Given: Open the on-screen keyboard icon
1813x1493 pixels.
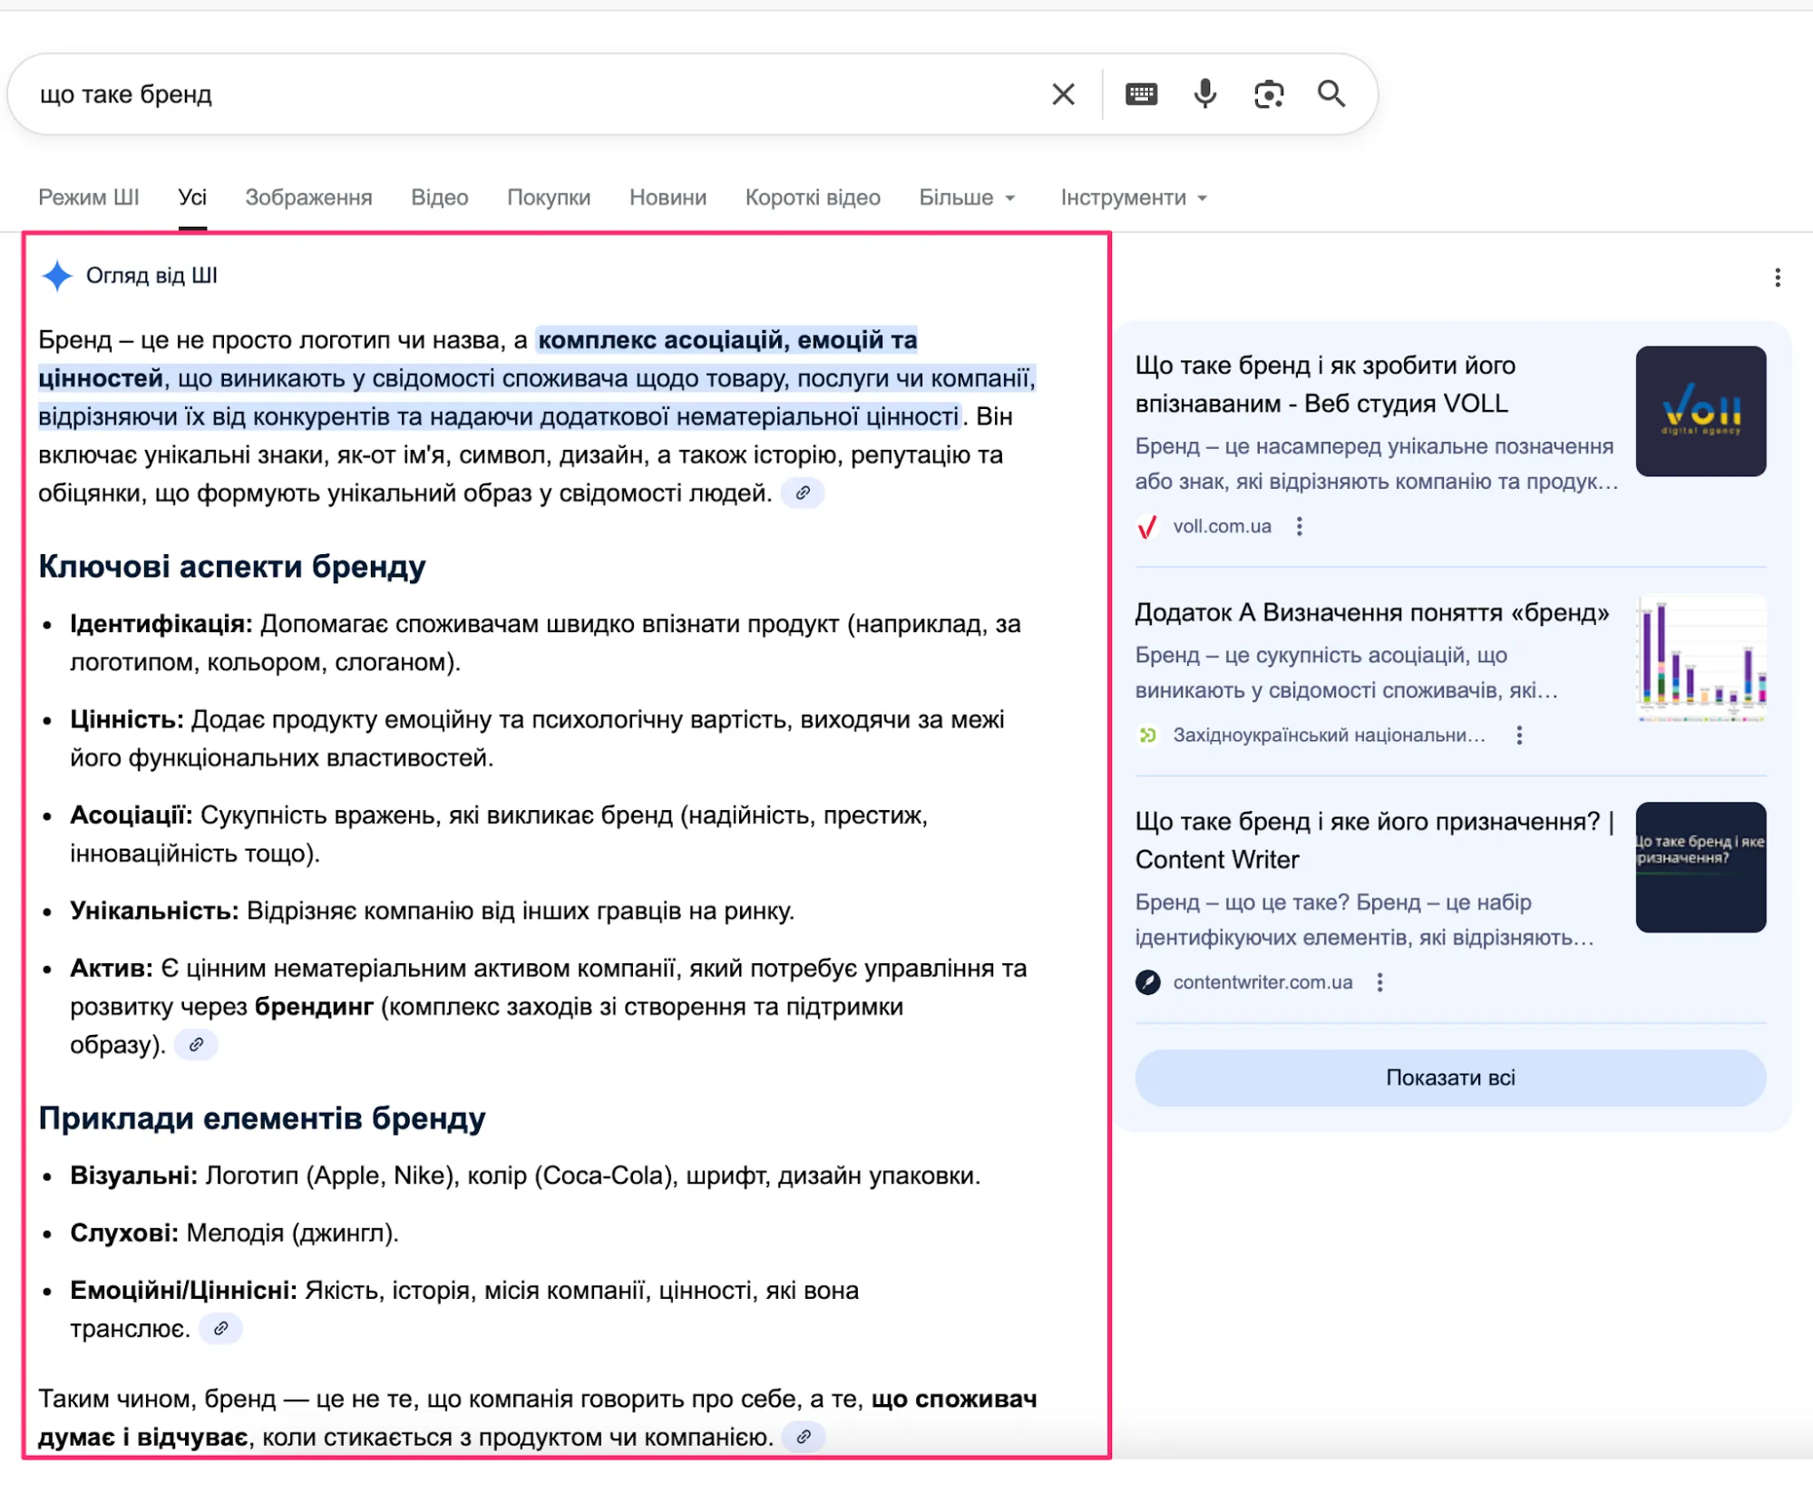Looking at the screenshot, I should pyautogui.click(x=1141, y=93).
